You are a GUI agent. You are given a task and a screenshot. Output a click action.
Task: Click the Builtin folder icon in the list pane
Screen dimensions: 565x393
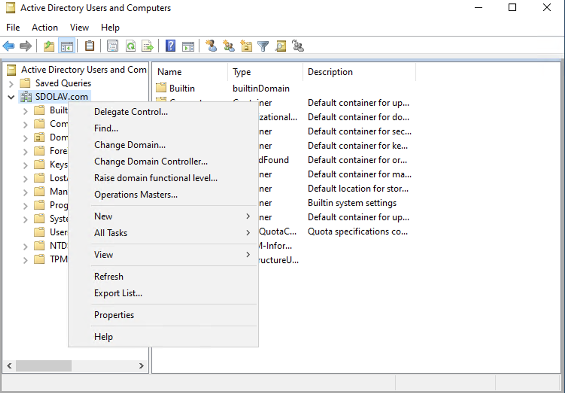tap(161, 88)
